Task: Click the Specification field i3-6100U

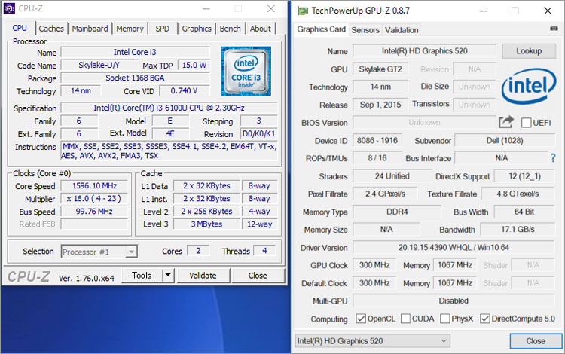Action: (169, 108)
